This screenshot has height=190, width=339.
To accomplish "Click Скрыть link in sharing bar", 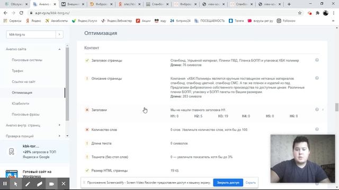I will pos(251,183).
